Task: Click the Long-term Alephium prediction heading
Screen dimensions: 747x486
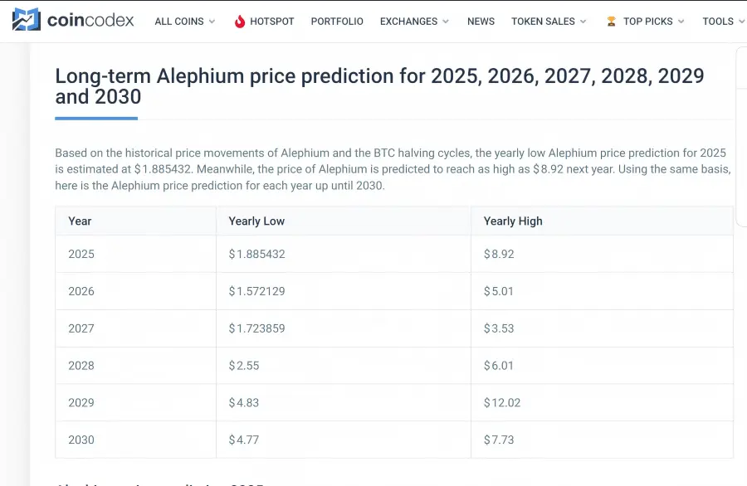Action: coord(378,85)
